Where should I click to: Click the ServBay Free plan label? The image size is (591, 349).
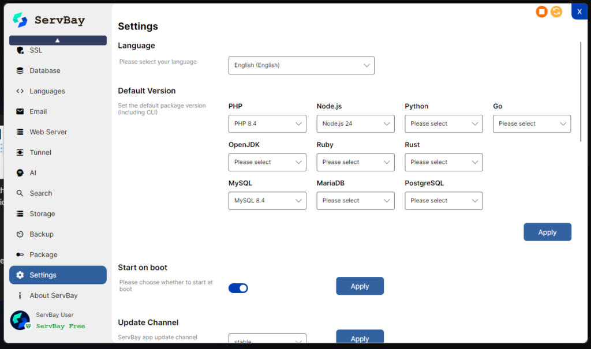point(61,326)
